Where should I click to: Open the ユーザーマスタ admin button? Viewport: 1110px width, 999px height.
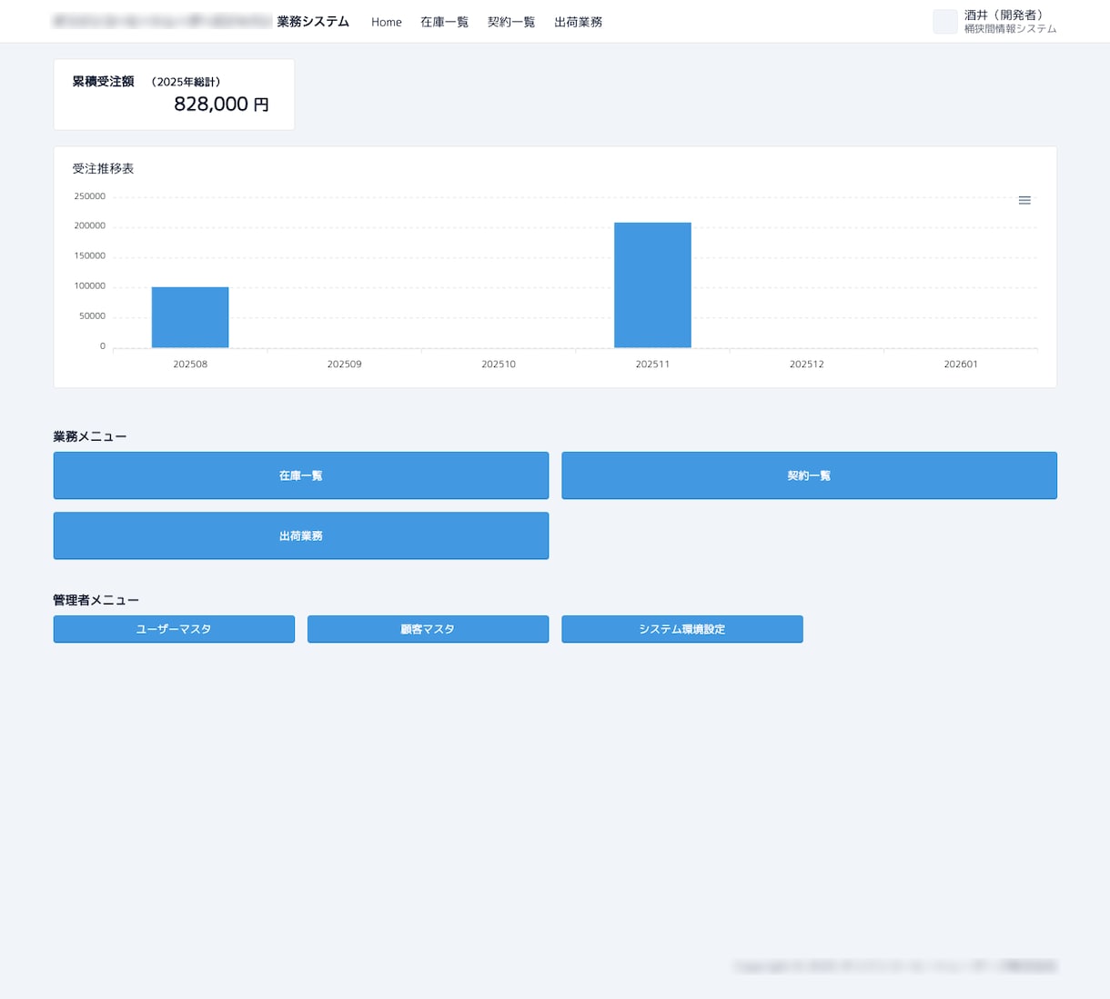coord(174,629)
